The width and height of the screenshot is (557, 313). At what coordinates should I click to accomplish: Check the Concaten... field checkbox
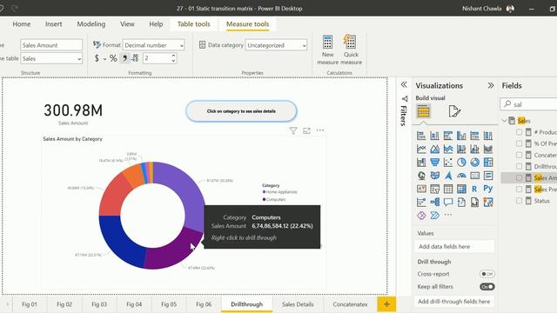tap(519, 155)
